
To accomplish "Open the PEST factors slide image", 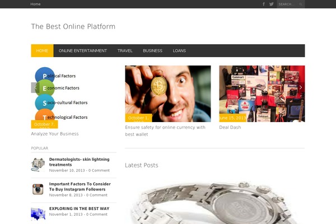I will pos(74,97).
